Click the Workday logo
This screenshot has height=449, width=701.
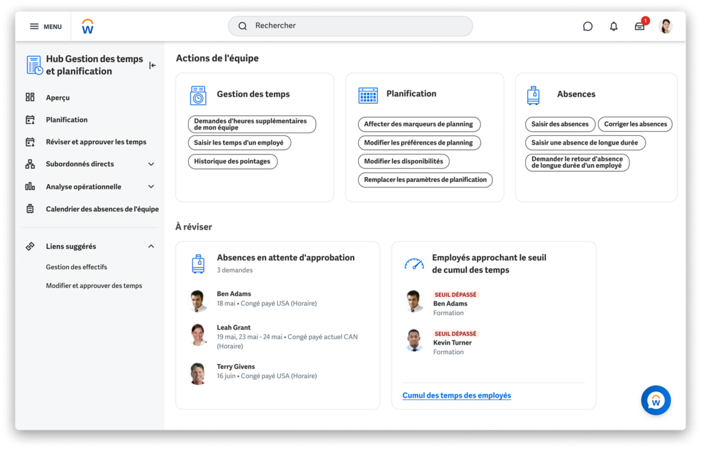(87, 27)
